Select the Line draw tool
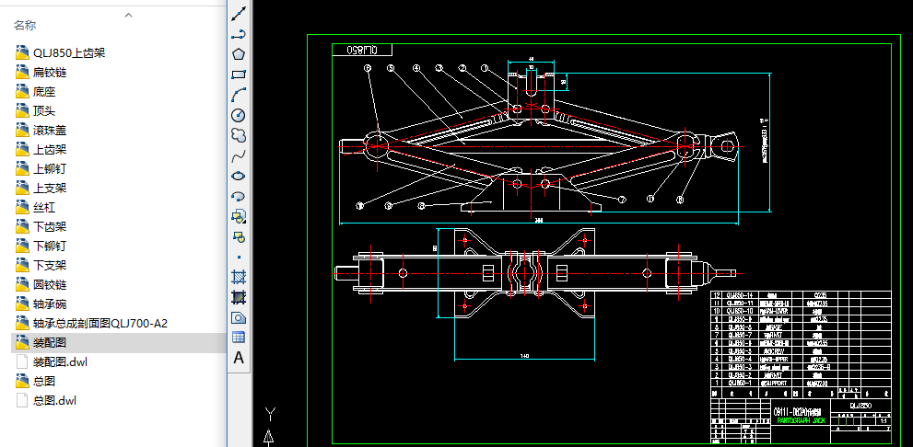The height and width of the screenshot is (447, 913). [x=239, y=14]
